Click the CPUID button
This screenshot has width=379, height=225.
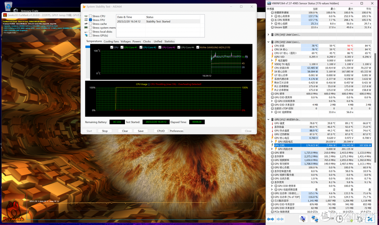pyautogui.click(x=161, y=131)
